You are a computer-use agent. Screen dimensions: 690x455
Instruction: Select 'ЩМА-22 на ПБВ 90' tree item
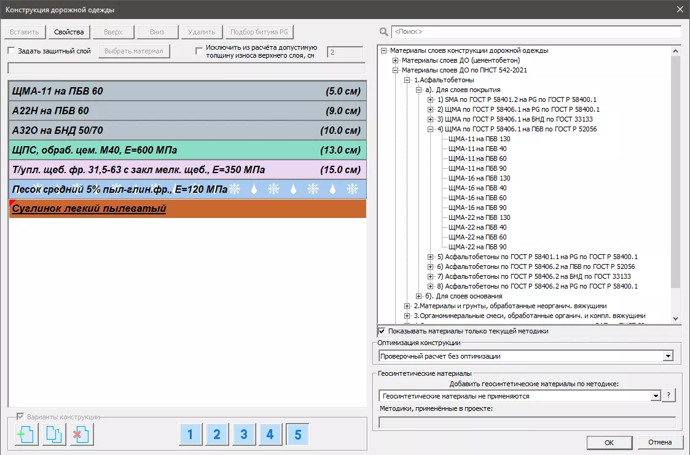pyautogui.click(x=477, y=247)
